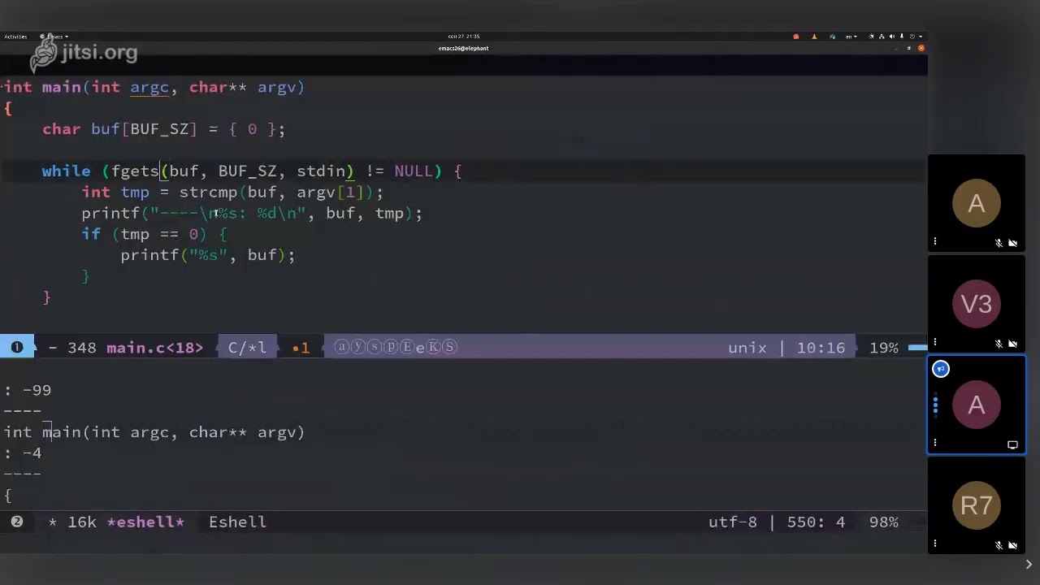Click 'unix' line-ending indicator in mode line
This screenshot has height=585, width=1040.
pyautogui.click(x=747, y=348)
